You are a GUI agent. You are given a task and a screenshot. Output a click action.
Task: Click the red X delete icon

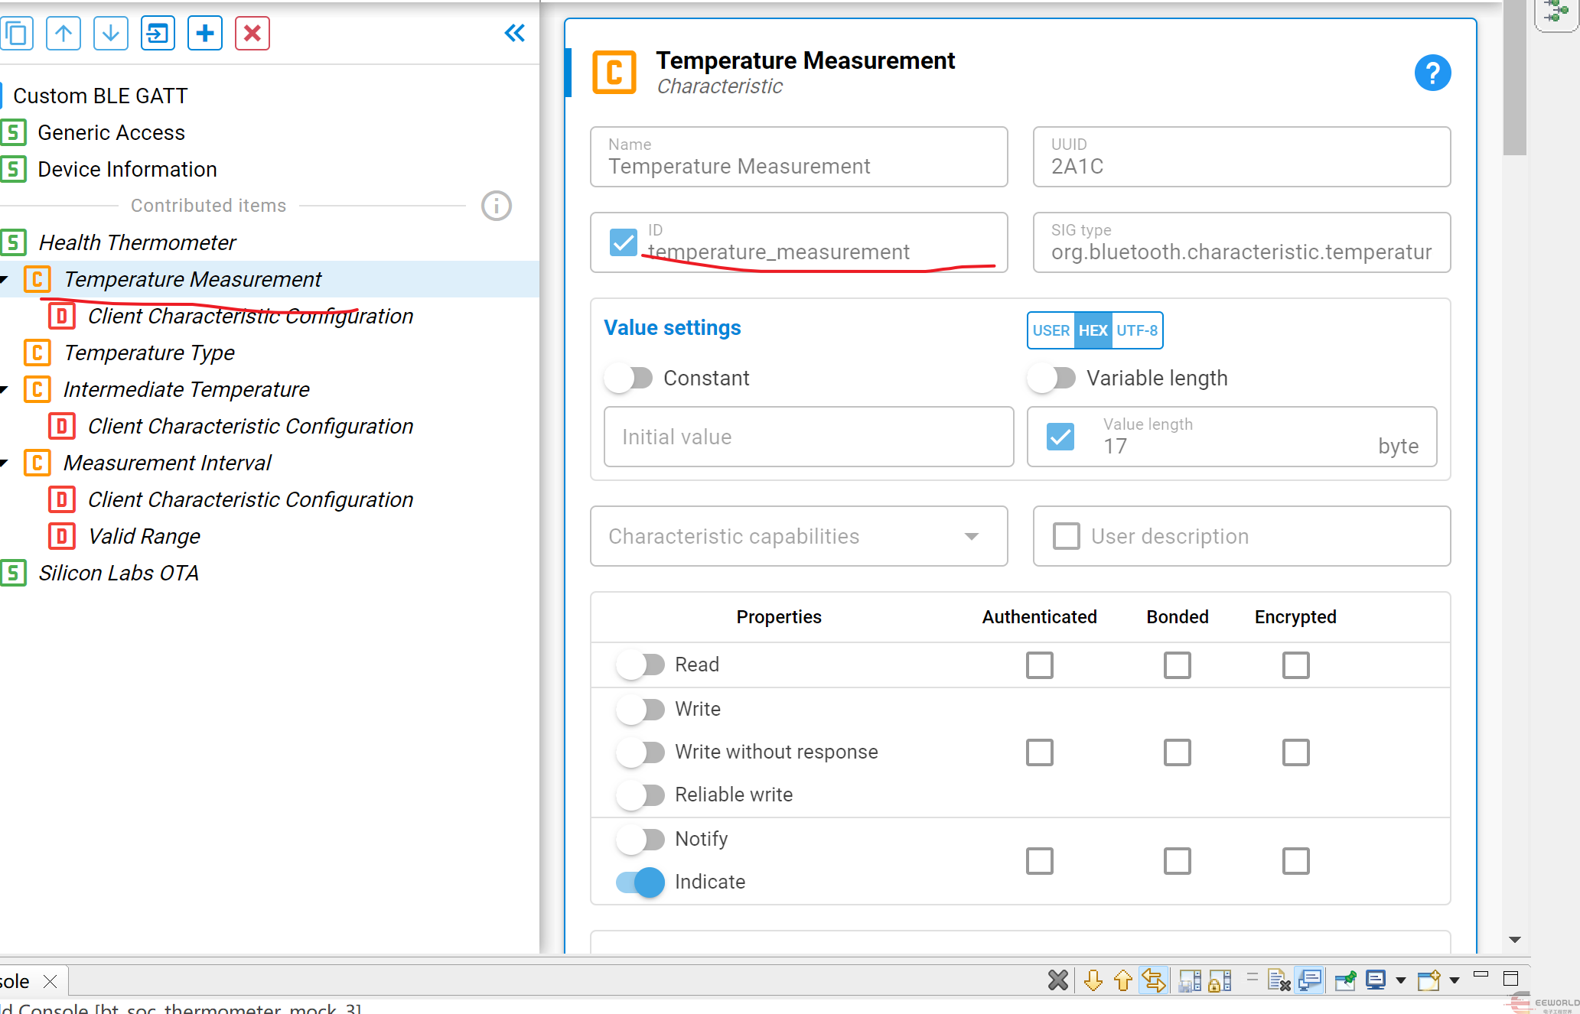(x=252, y=34)
